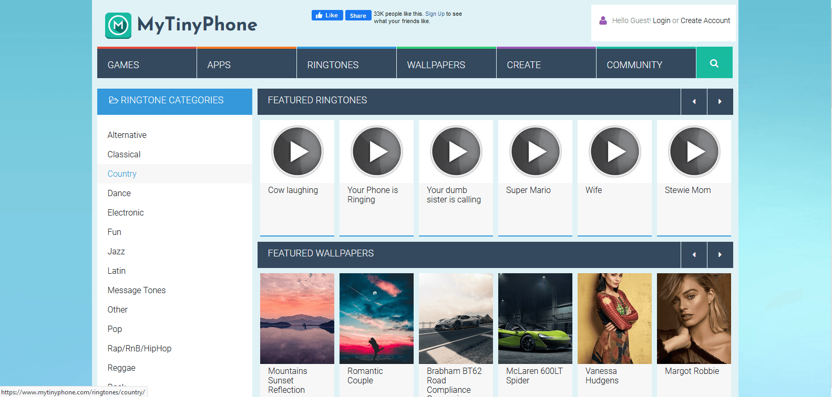Go to previous featured wallpapers

point(694,255)
